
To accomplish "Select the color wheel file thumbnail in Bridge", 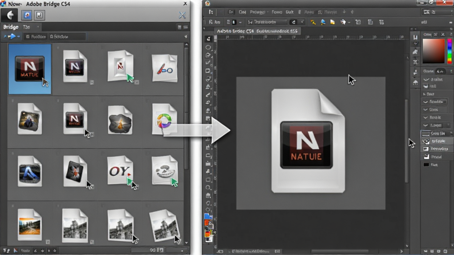I will coord(164,120).
